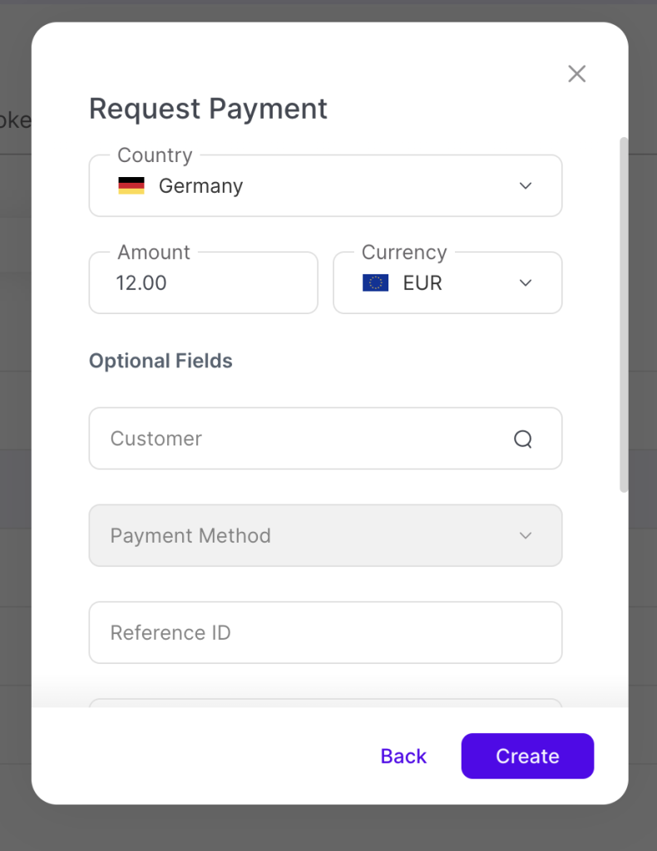
Task: Expand the Payment Method chevron
Action: point(526,536)
